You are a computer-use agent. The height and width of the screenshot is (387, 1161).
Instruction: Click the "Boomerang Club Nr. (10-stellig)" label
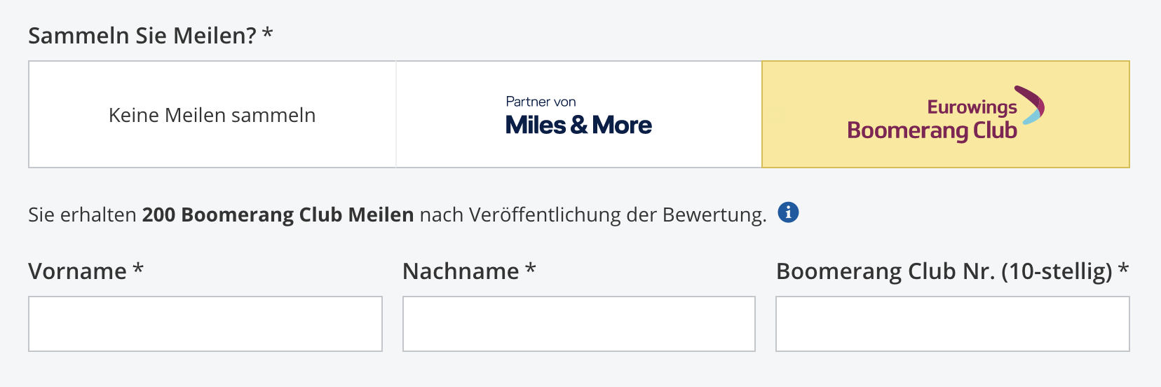[x=944, y=271]
